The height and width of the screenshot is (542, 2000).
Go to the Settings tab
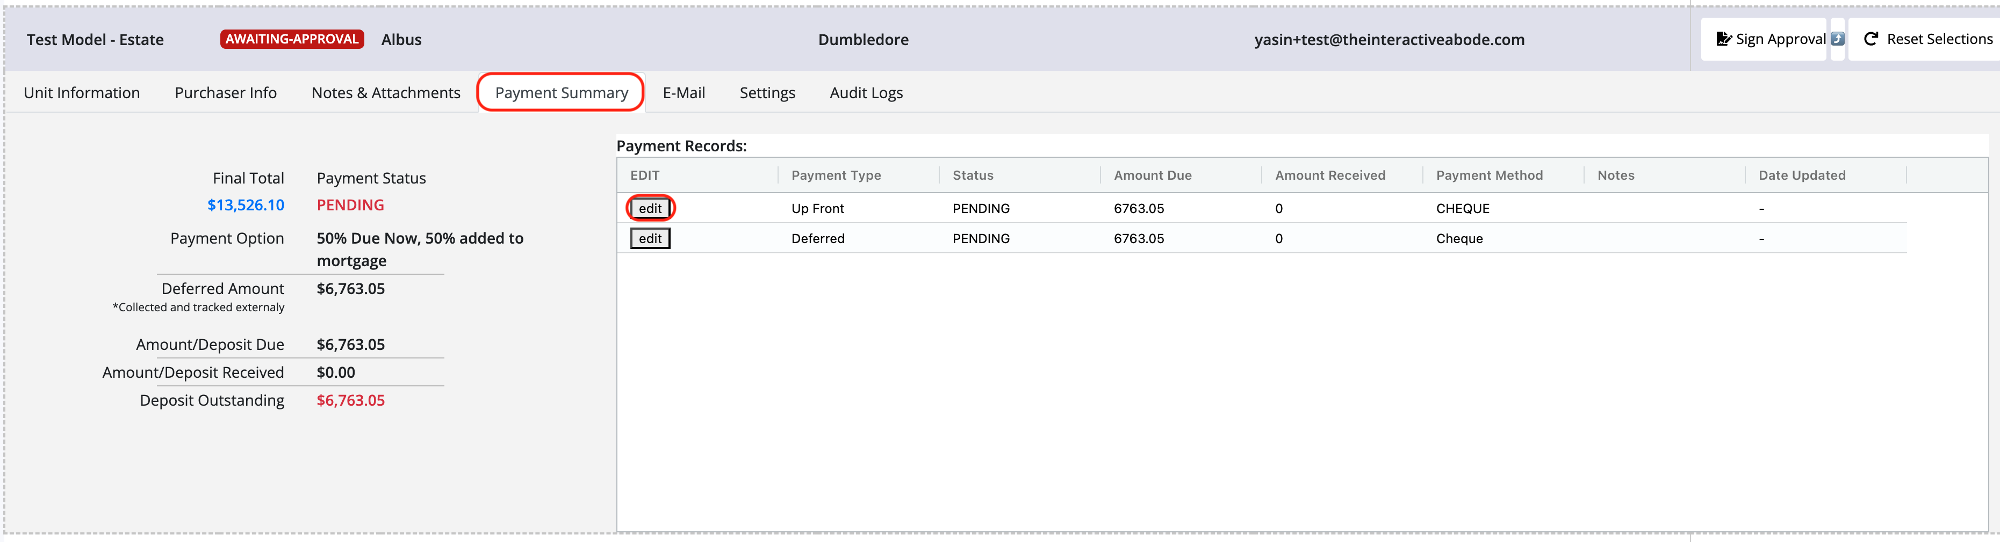pyautogui.click(x=767, y=93)
